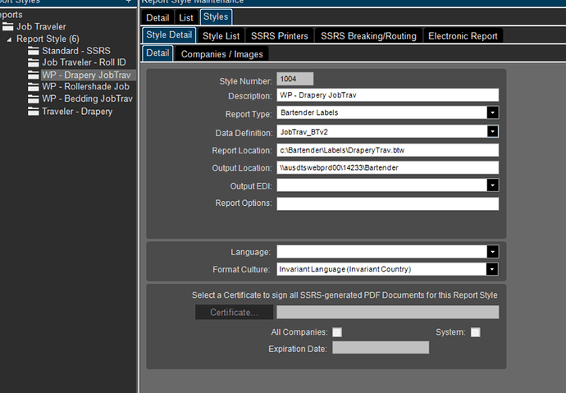This screenshot has height=393, width=566.
Task: Switch to the List tab
Action: coord(186,18)
